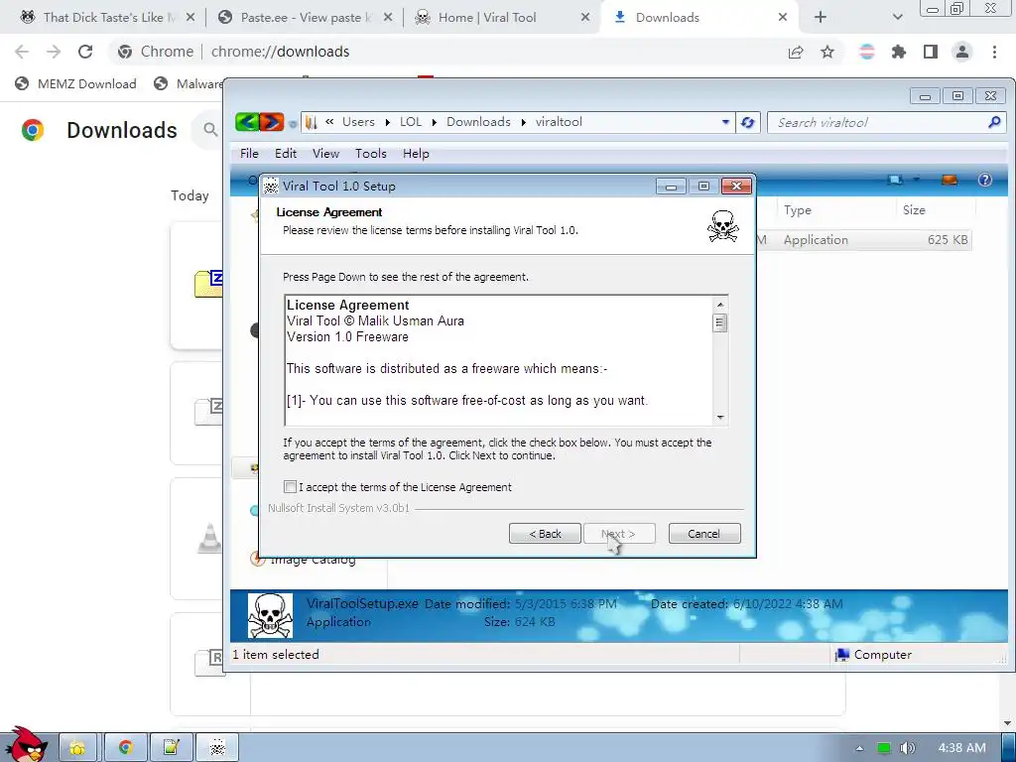Open the Tools menu in Explorer
The image size is (1016, 762).
371,154
